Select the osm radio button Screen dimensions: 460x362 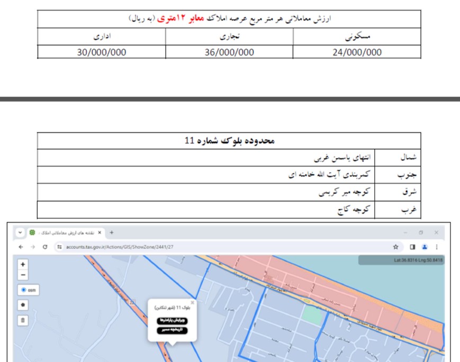click(24, 290)
